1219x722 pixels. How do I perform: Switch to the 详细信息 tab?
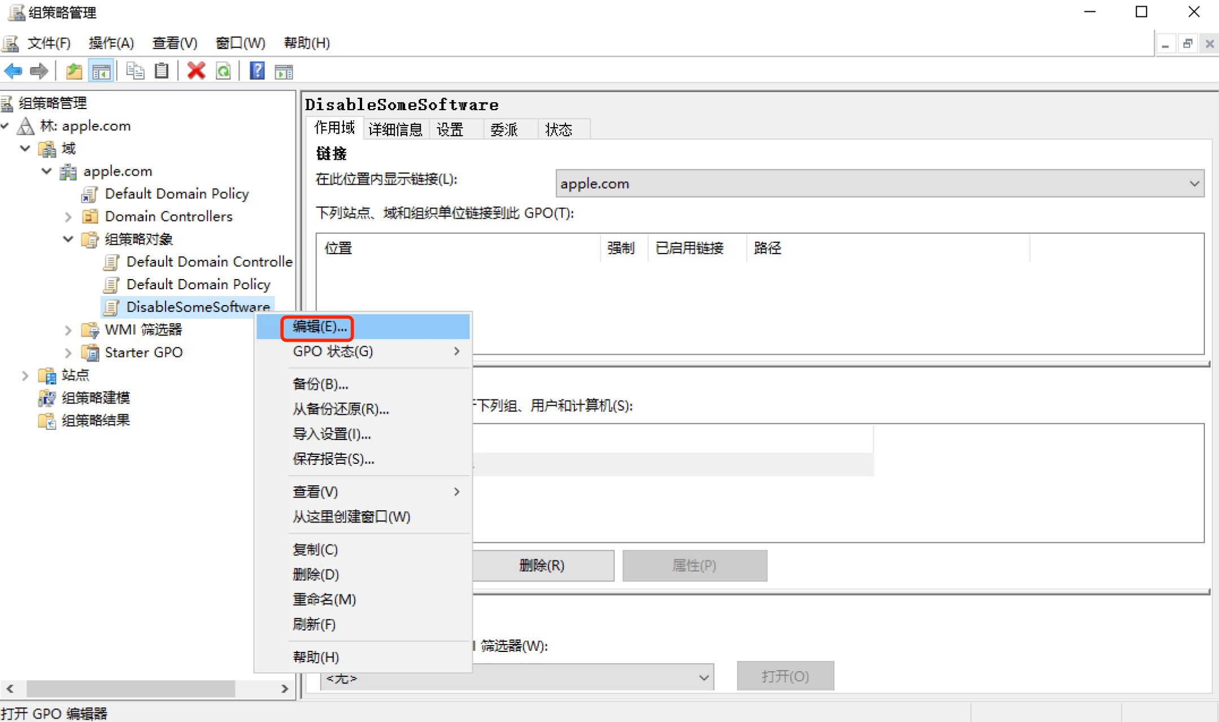coord(395,130)
